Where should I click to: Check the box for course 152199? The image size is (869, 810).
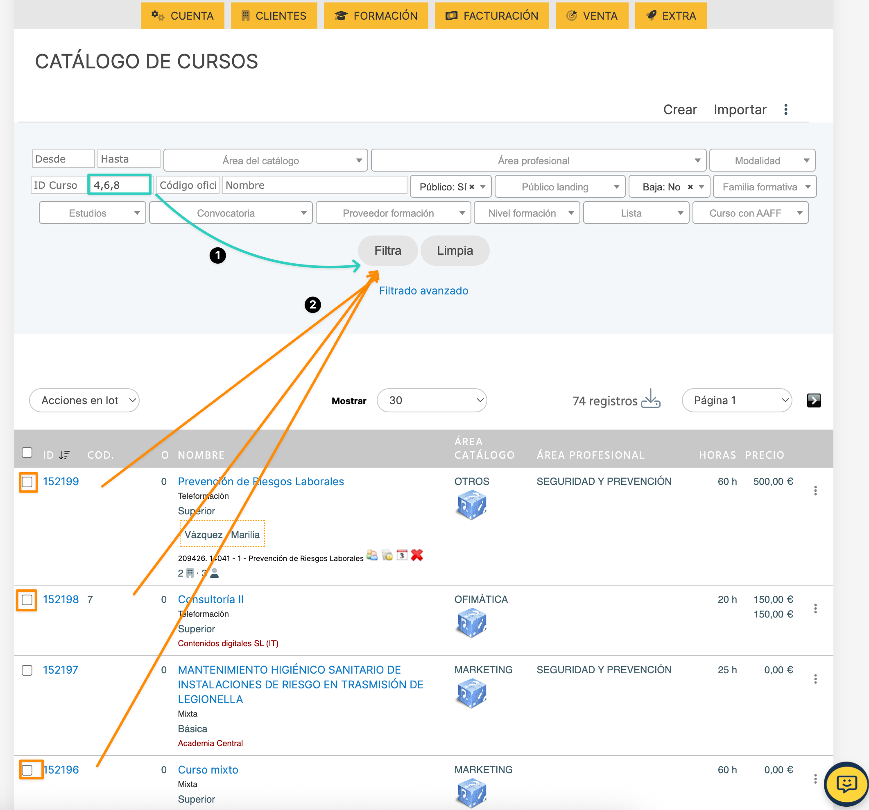tap(27, 482)
